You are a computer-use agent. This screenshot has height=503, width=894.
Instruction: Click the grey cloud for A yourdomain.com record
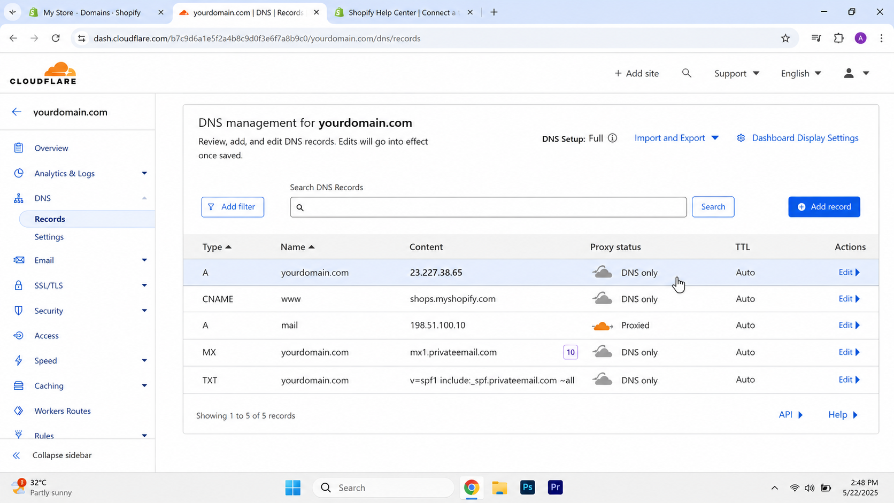click(x=602, y=273)
